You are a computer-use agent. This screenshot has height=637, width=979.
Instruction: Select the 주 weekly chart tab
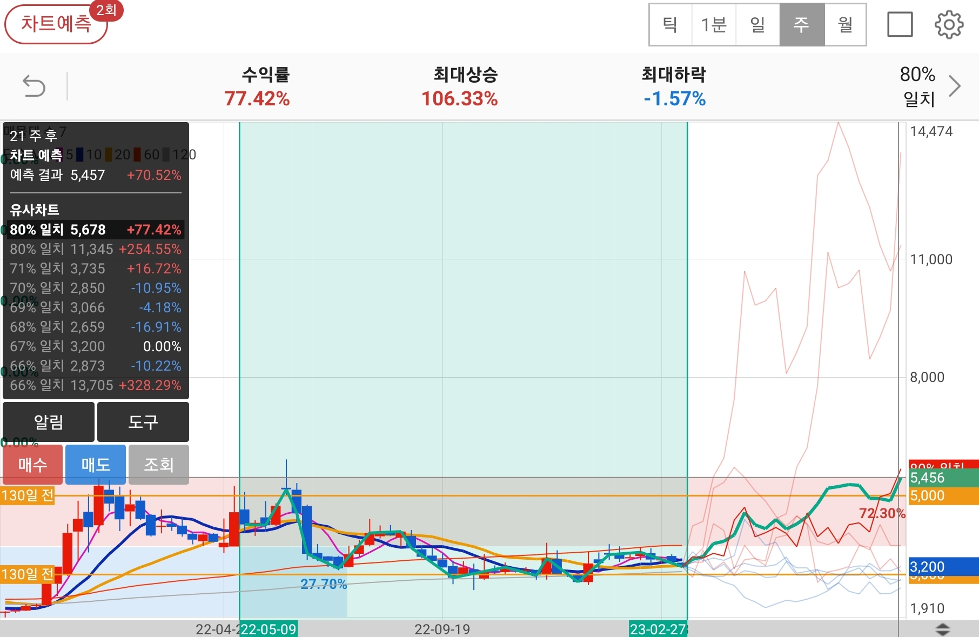point(802,25)
